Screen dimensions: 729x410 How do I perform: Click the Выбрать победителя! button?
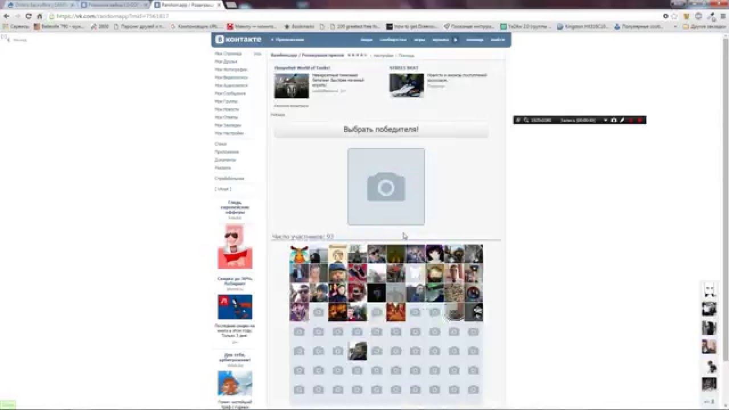coord(381,130)
